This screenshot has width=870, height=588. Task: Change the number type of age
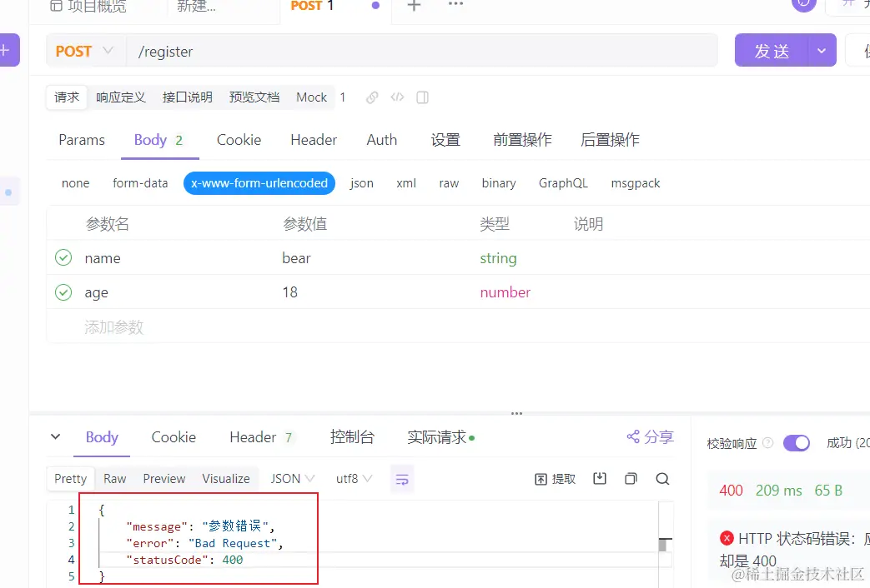tap(505, 292)
